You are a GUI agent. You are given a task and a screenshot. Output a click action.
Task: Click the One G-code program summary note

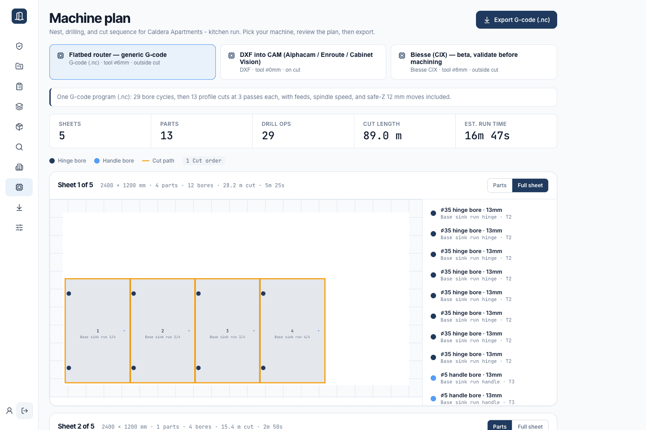click(x=303, y=97)
